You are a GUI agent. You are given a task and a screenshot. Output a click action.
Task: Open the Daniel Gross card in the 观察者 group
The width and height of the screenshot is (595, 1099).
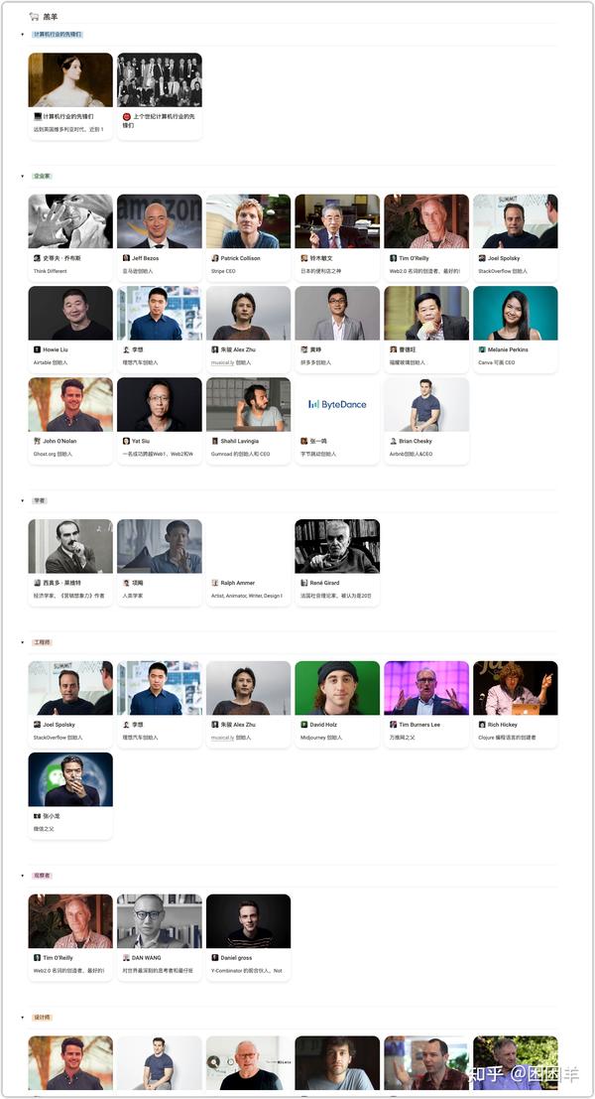[248, 938]
